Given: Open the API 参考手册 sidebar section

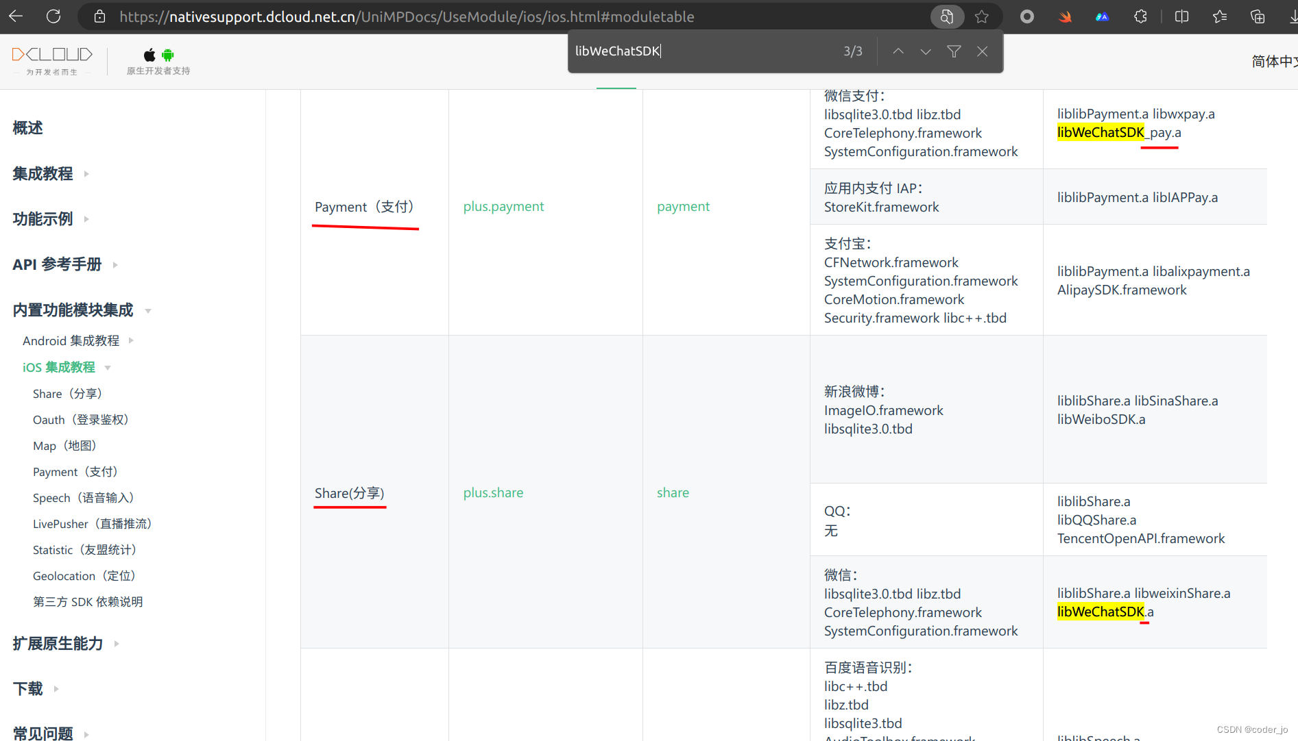Looking at the screenshot, I should point(57,264).
